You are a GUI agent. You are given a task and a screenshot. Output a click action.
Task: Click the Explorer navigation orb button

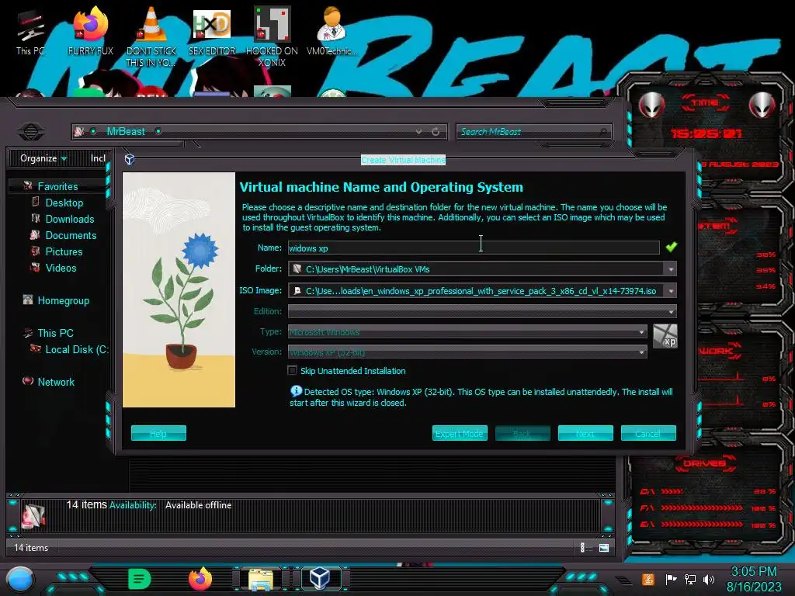tap(31, 132)
